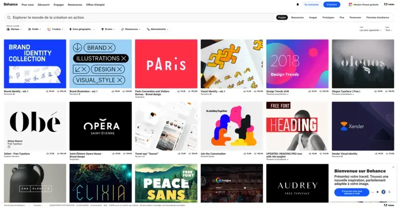The width and height of the screenshot is (398, 208).
Task: Select the Flux search tab
Action: coord(342,17)
